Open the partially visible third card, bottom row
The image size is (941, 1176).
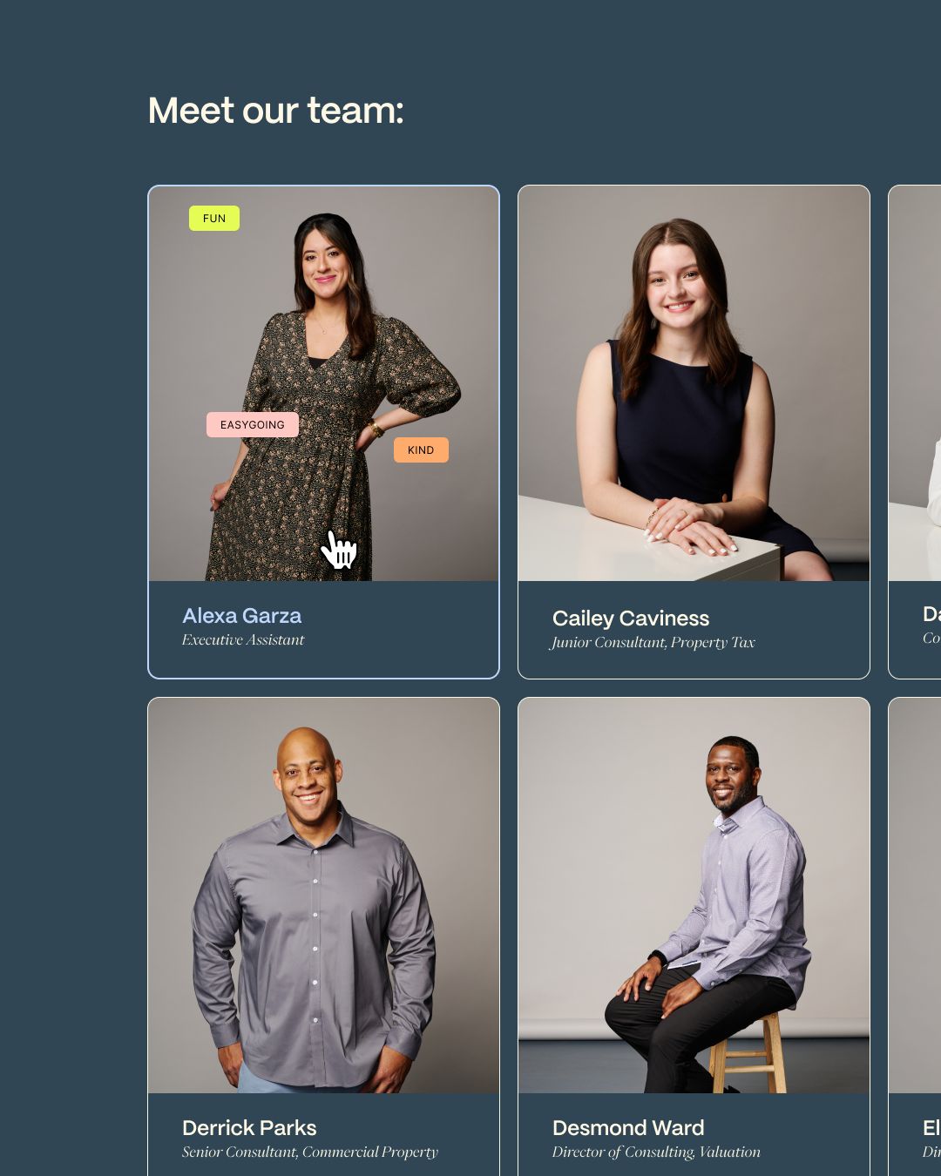(915, 936)
